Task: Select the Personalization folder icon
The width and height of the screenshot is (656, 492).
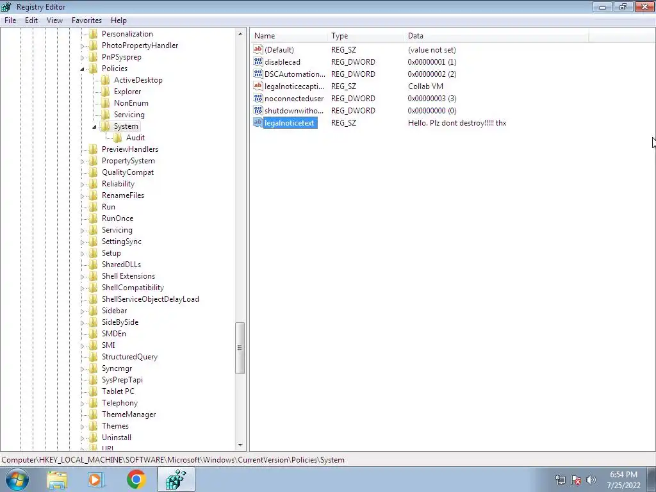Action: coord(94,33)
